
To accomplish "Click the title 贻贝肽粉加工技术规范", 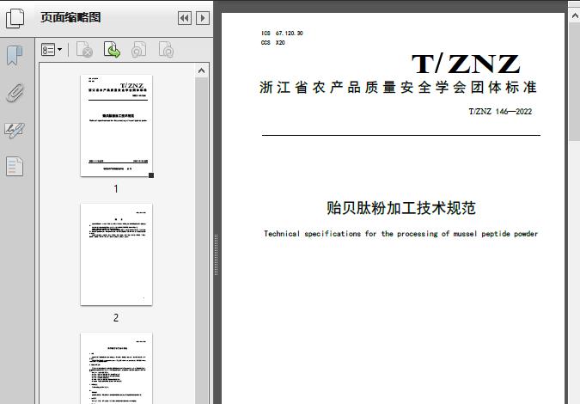I will tap(401, 207).
